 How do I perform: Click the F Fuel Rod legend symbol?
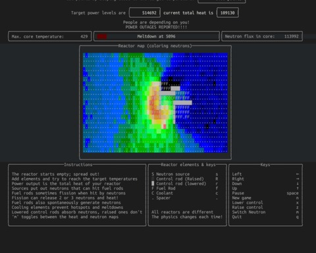[153, 188]
